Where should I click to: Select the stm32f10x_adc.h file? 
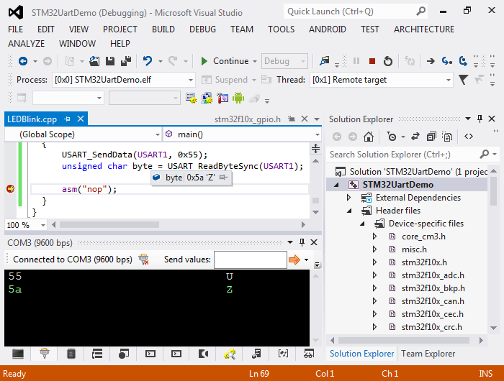click(433, 275)
